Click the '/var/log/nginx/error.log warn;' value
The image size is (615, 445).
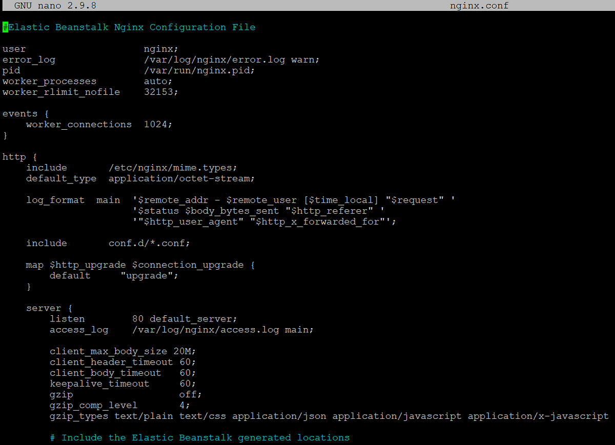pyautogui.click(x=232, y=60)
